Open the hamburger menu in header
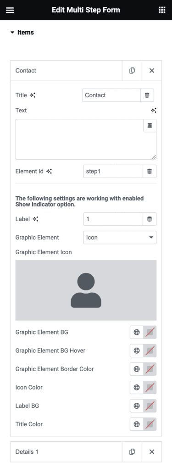 [10, 10]
